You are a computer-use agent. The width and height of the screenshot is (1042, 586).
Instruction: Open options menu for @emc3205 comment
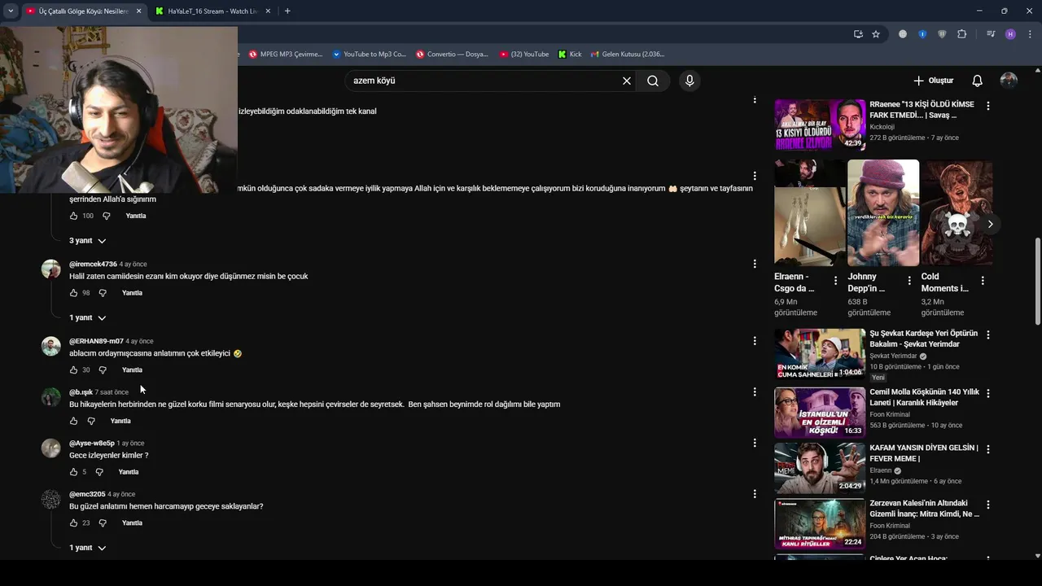point(755,494)
